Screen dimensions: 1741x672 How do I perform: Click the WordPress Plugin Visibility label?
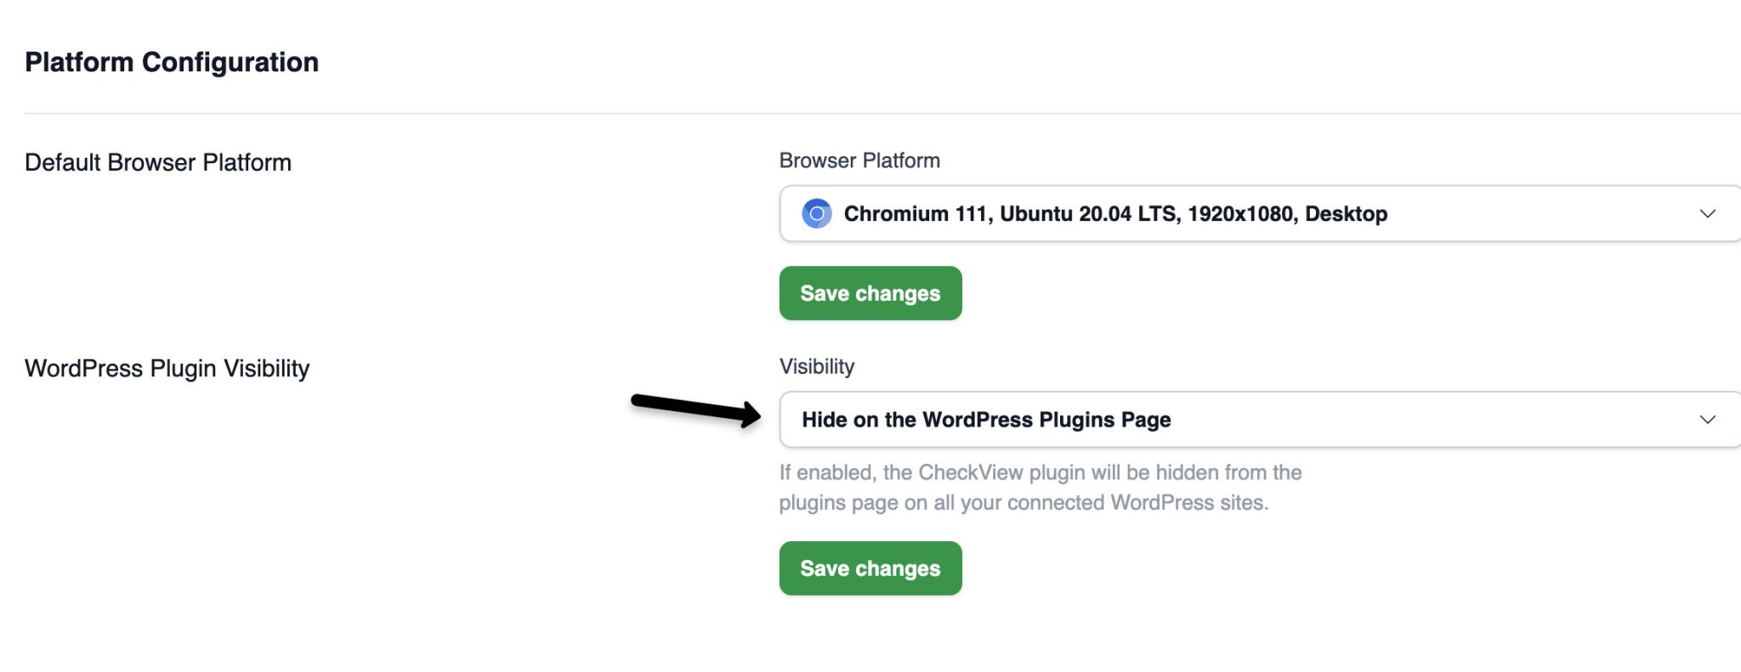click(167, 368)
